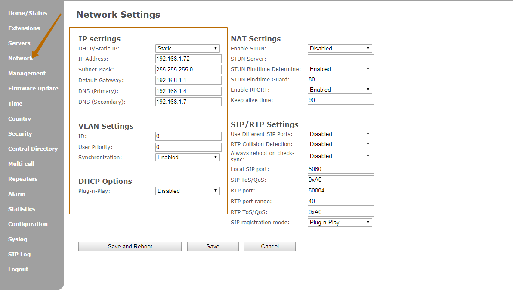
Task: Open the Configuration page
Action: coord(28,224)
